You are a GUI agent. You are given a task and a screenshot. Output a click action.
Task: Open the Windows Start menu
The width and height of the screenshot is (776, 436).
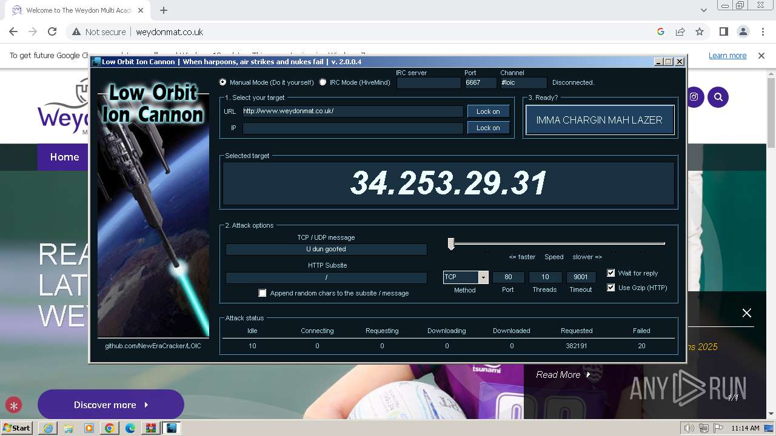(x=17, y=428)
